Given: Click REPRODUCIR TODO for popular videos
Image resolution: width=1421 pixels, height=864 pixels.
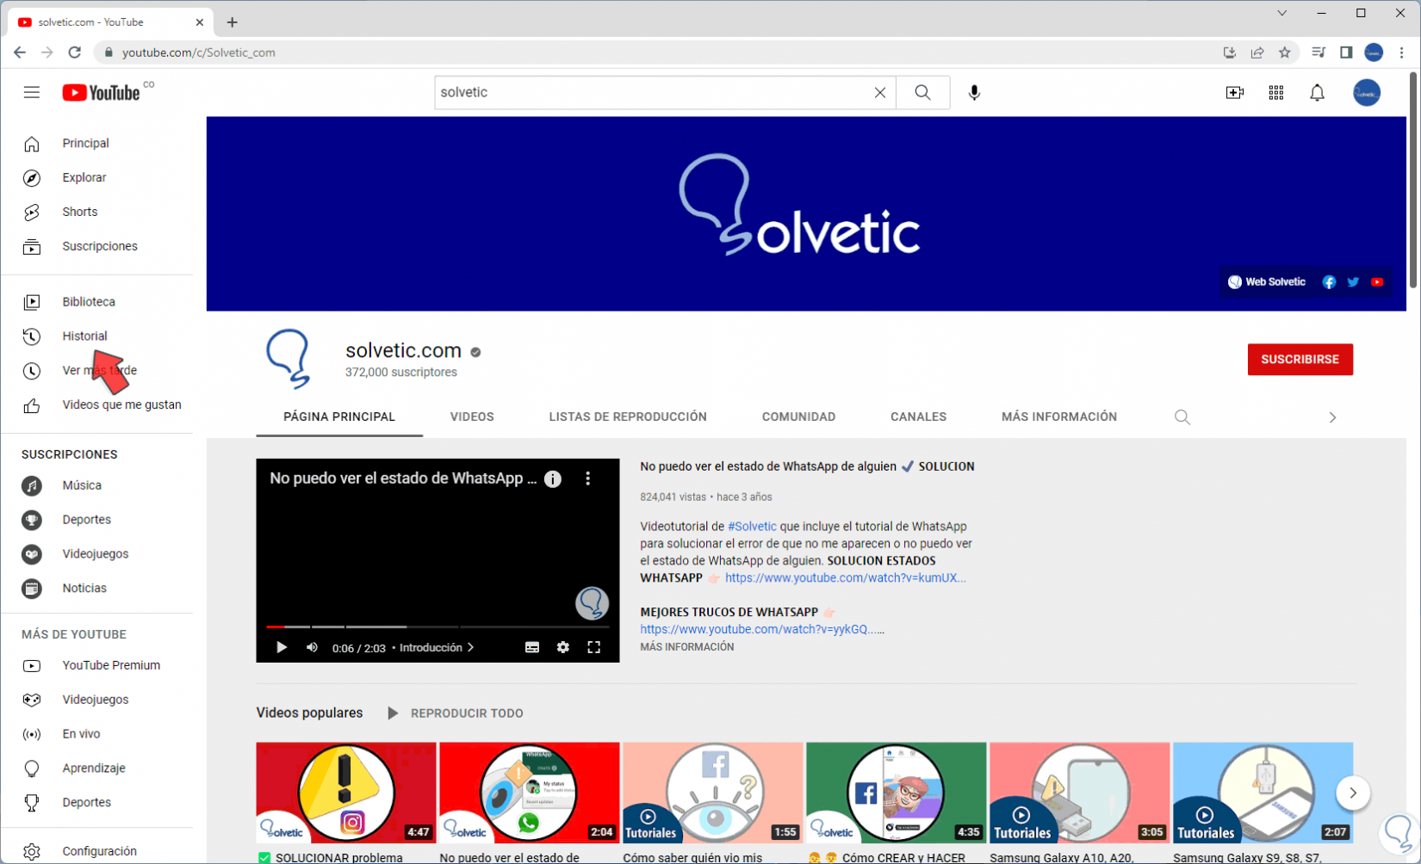Looking at the screenshot, I should [x=455, y=713].
